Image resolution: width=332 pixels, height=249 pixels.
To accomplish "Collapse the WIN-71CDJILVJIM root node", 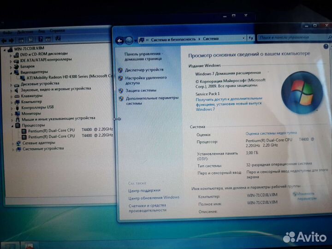I will 5,50.
